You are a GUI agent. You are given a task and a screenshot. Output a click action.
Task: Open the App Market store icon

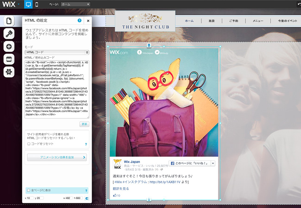(9, 59)
